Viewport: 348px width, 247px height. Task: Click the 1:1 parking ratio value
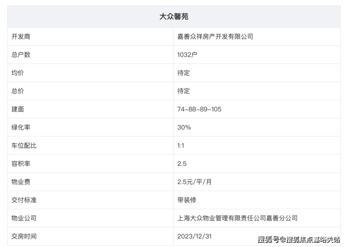tap(181, 146)
